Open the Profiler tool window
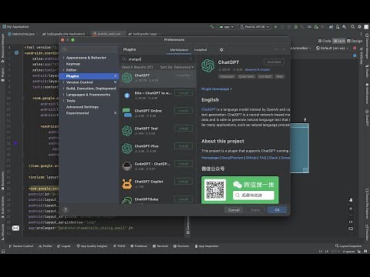The height and width of the screenshot is (277, 370). coord(45,246)
